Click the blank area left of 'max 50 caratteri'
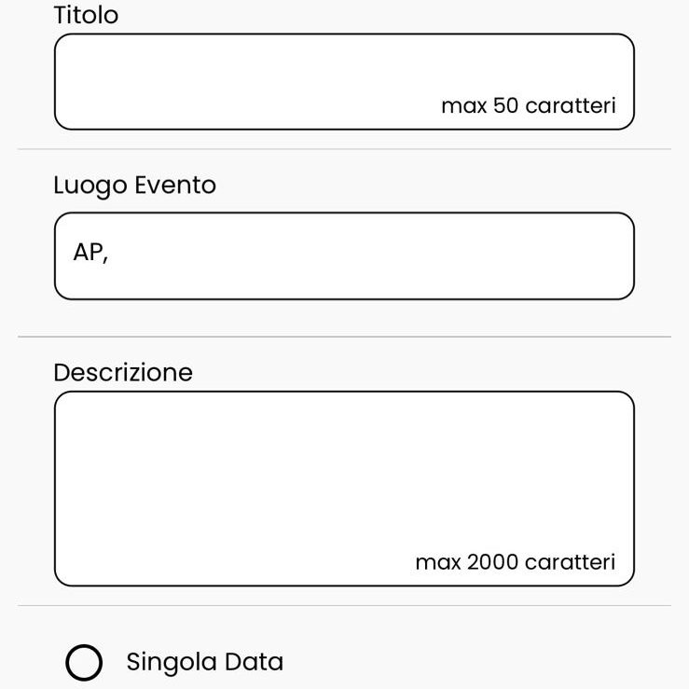This screenshot has height=689, width=689. tap(246, 106)
